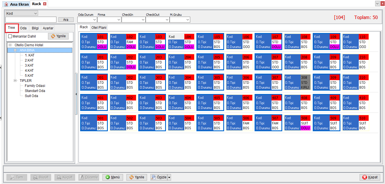Switch to the Otel Plani tab
This screenshot has height=184, width=385.
click(99, 28)
